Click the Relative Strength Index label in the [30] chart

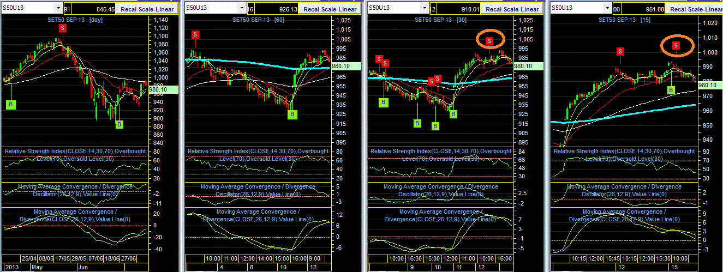click(441, 155)
